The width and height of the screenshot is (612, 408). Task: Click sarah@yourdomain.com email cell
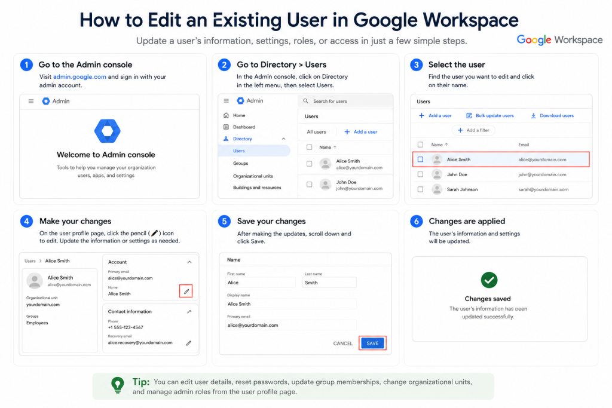(543, 189)
